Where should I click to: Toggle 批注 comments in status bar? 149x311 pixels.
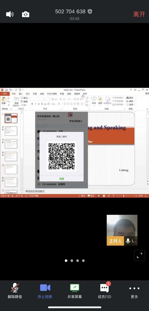click(x=91, y=196)
